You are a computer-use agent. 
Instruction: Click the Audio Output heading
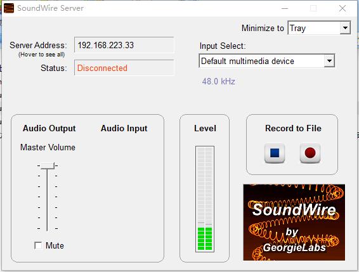click(x=49, y=128)
